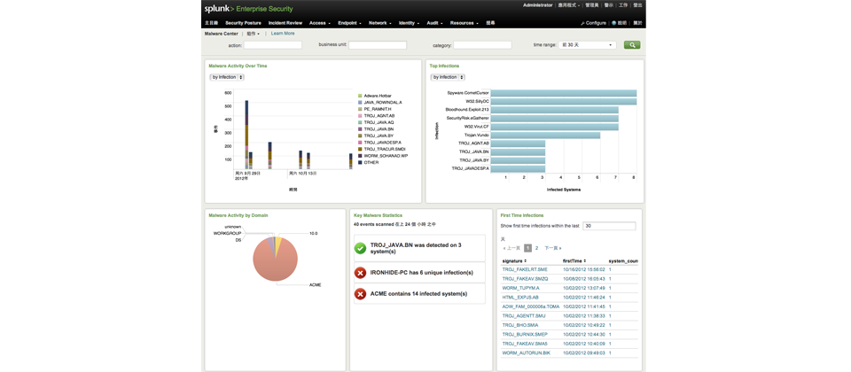Click the red X icon beside ACME contains
Screen dimensions: 851x372
point(360,294)
